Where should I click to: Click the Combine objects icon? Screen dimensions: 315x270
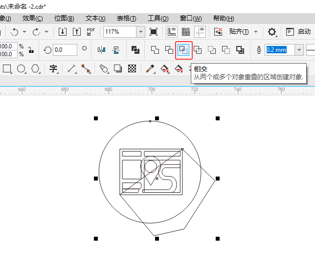coord(135,50)
